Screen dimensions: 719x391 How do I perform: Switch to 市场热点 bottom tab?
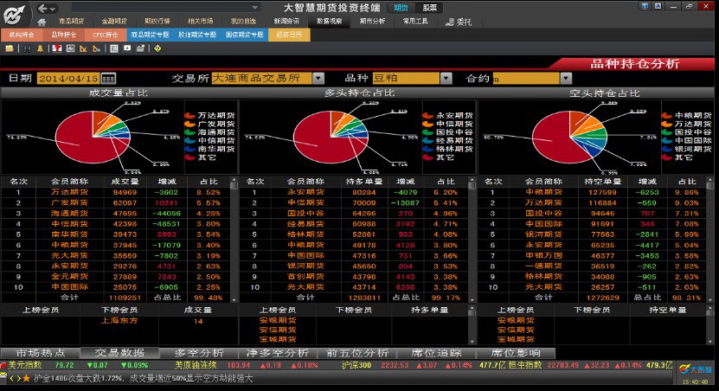tap(40, 353)
